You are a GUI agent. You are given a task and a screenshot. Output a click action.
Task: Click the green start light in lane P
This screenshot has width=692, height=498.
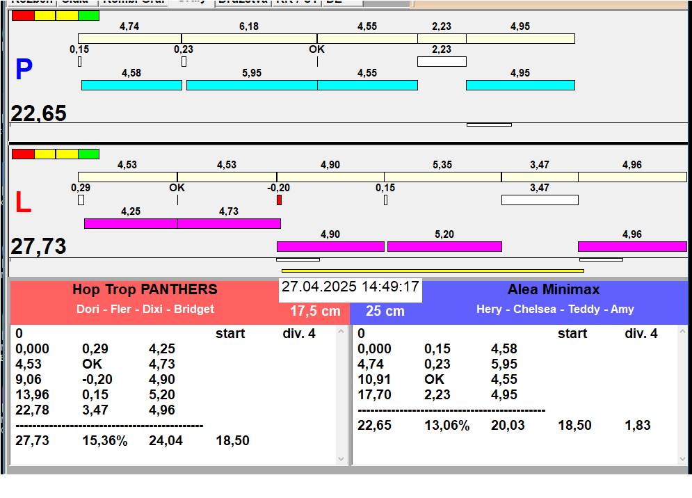click(x=88, y=15)
